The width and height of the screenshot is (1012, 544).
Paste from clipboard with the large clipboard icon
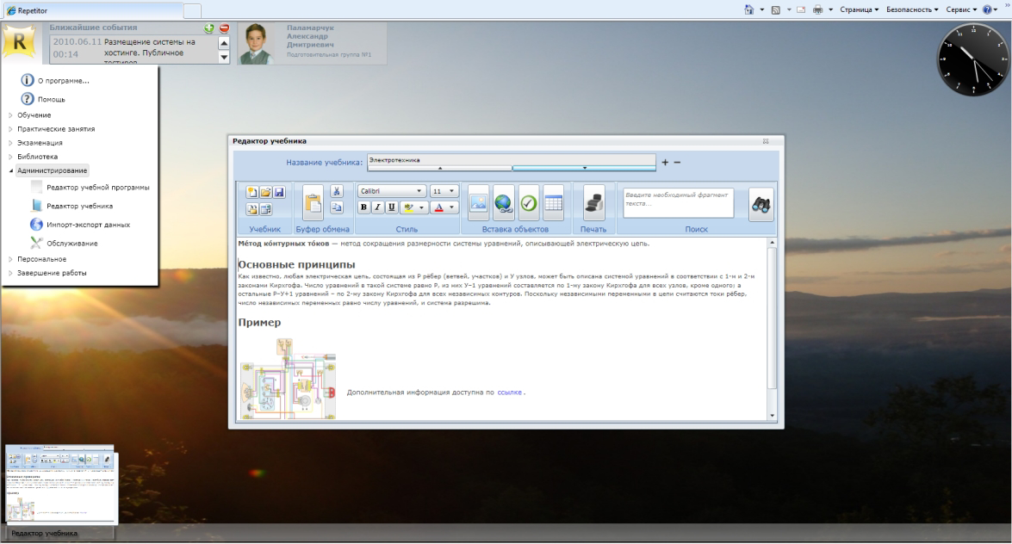tap(313, 203)
